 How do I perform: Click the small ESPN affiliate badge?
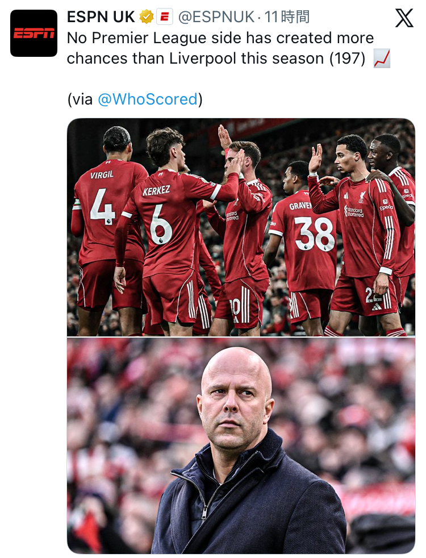(164, 17)
